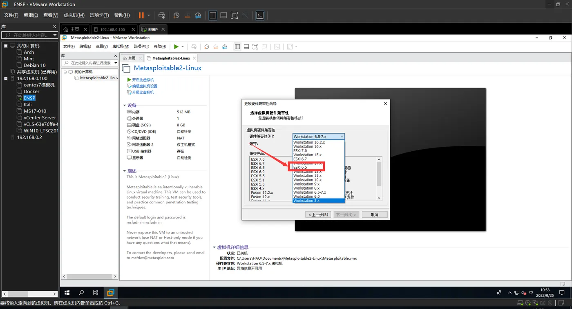Collapse the 192.168.0.100 tree node
Screen dimensions: 572x309
tap(6, 78)
